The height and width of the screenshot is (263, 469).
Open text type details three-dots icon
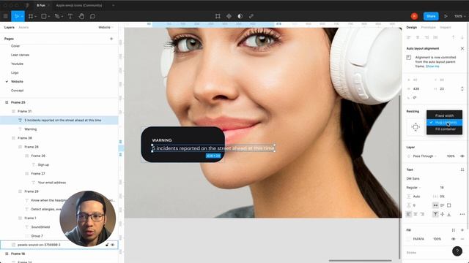tap(462, 214)
